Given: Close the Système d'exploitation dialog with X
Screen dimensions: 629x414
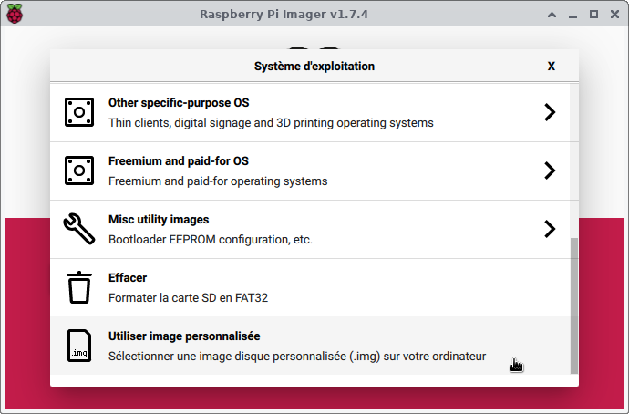Looking at the screenshot, I should coord(552,67).
